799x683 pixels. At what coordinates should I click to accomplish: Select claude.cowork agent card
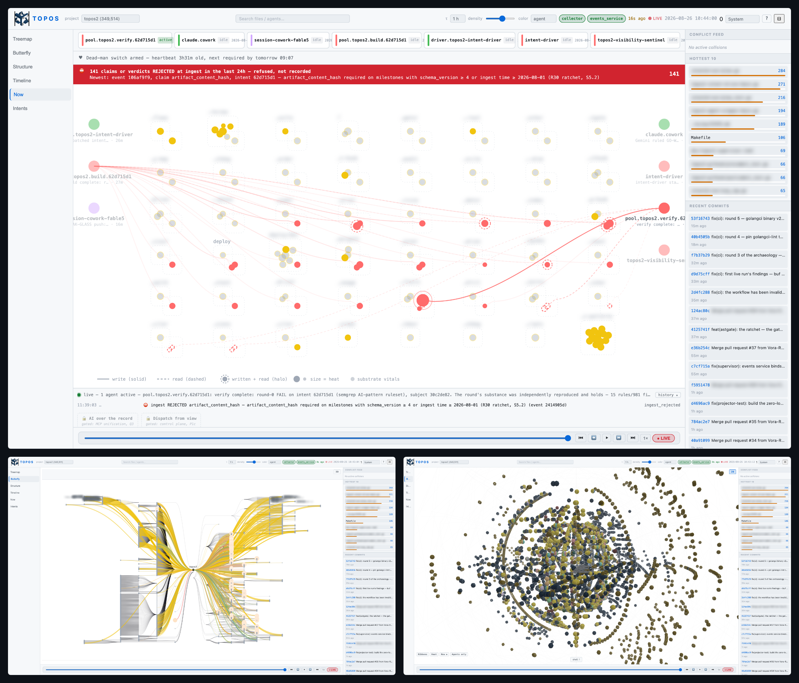tap(210, 40)
